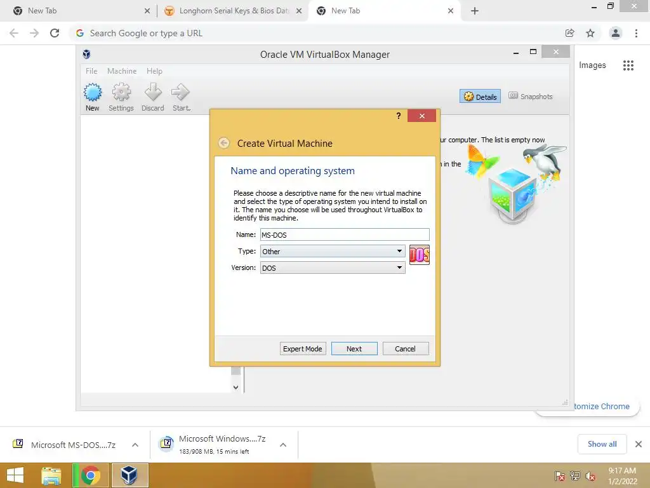
Task: Open the Google apps grid icon
Action: coord(628,65)
